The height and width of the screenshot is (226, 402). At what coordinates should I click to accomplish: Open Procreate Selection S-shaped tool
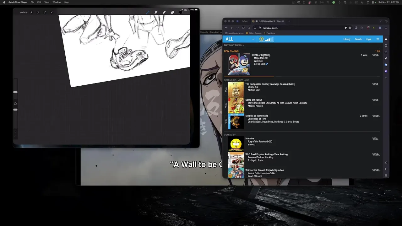click(45, 13)
